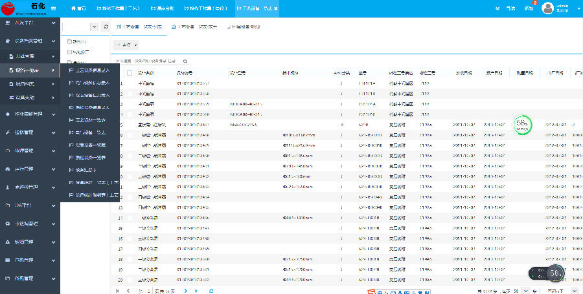Click the blue refresh icon in the pager
583x294 pixels.
pos(211,291)
